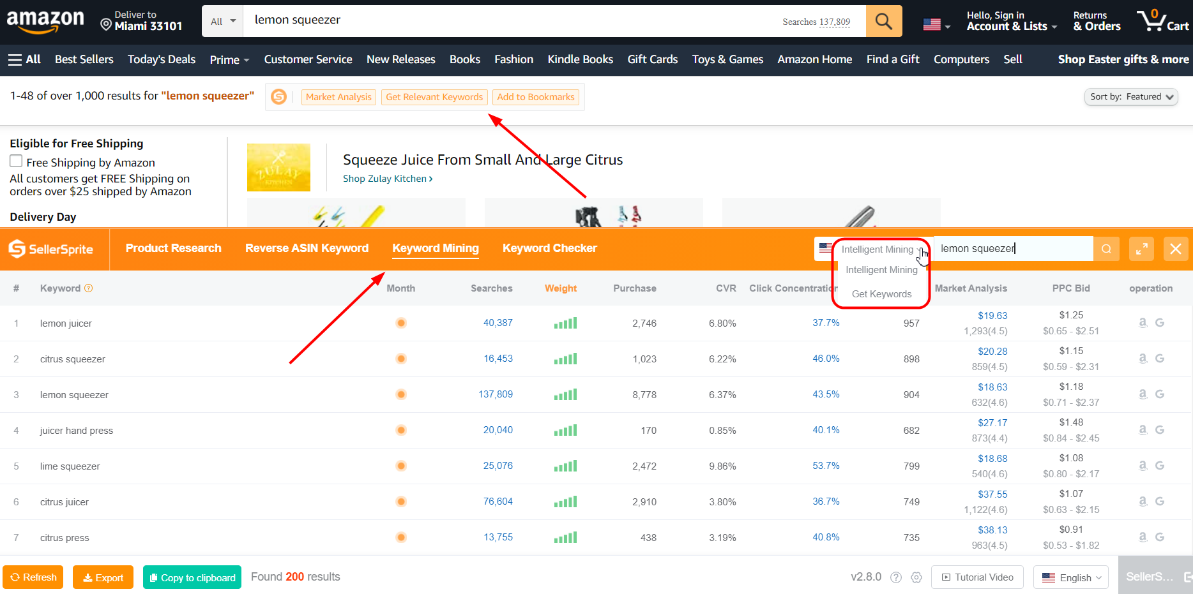Screen dimensions: 1193x594
Task: Open the Intelligent Mining mode dropdown
Action: [883, 249]
